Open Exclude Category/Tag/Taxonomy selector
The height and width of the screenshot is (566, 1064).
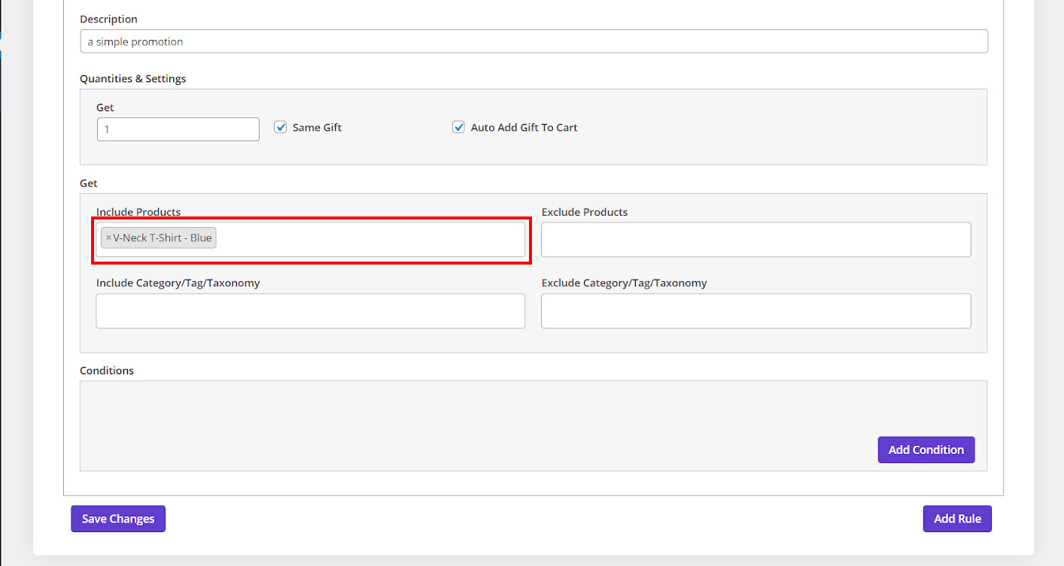[x=755, y=310]
